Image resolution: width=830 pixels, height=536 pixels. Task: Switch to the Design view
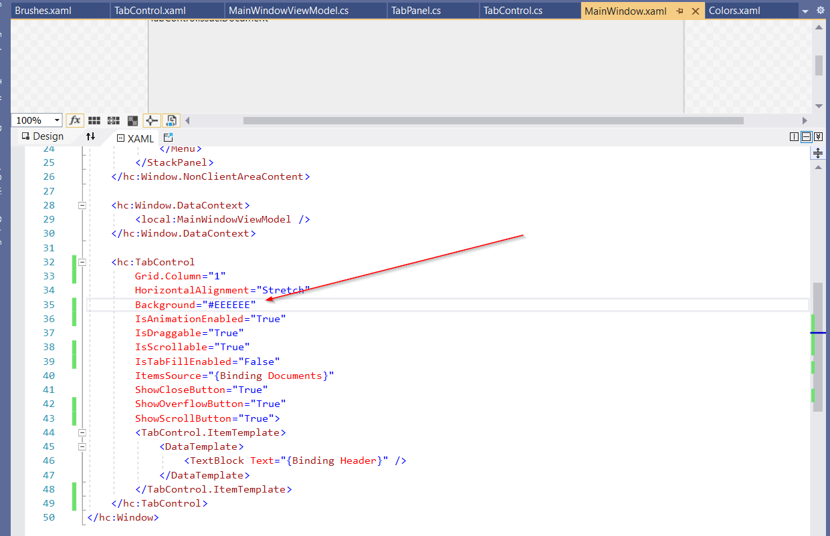[x=41, y=136]
